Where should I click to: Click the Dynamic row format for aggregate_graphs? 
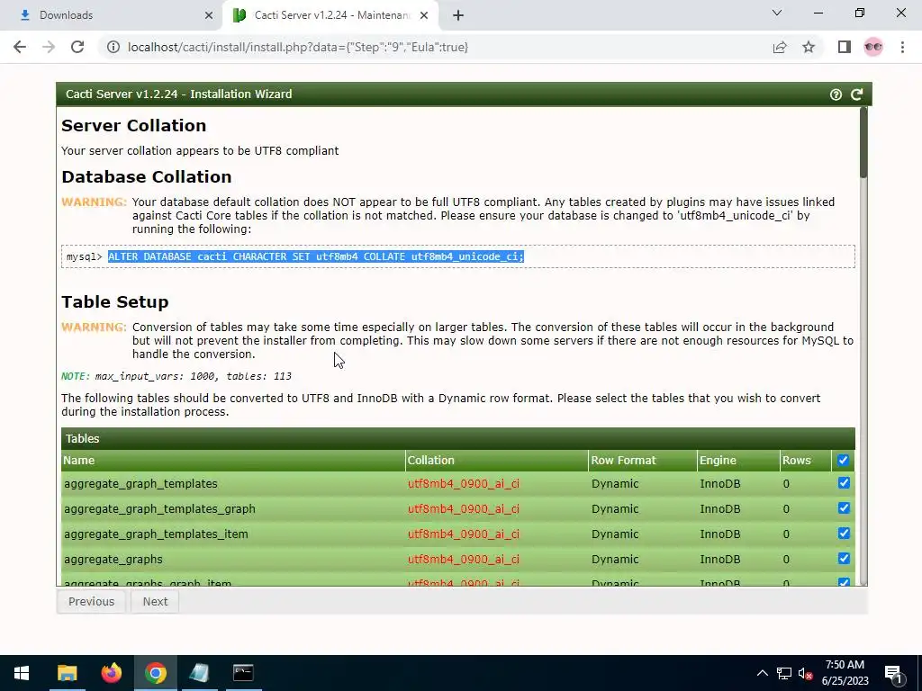615,560
